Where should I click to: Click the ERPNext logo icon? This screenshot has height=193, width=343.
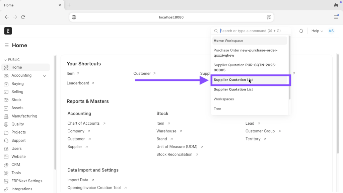(8, 31)
